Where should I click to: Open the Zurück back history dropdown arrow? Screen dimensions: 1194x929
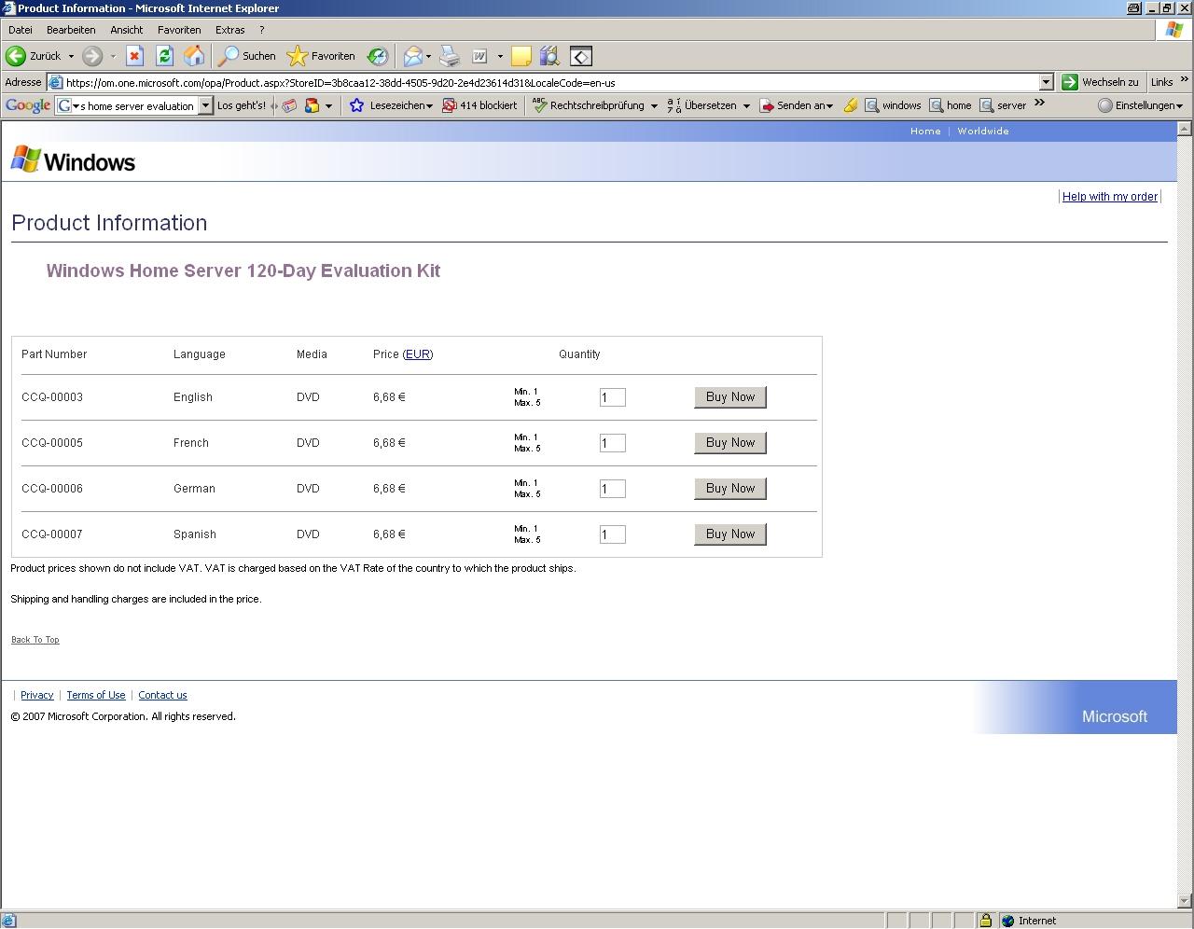click(71, 56)
